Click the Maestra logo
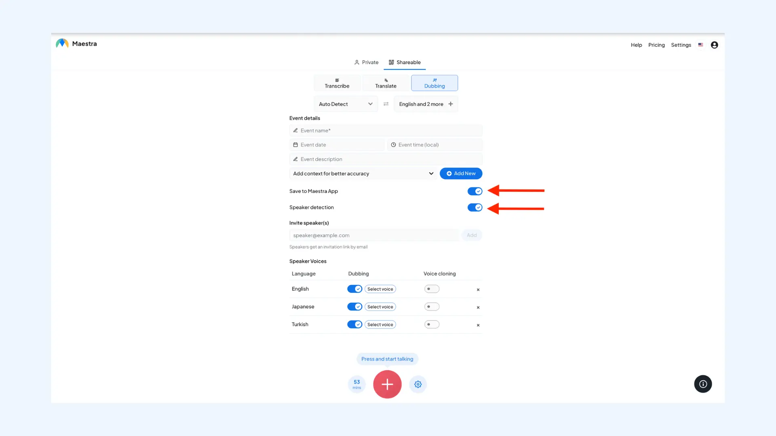Viewport: 776px width, 436px height. 61,43
